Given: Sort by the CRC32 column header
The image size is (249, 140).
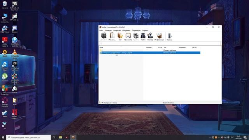Looking at the screenshot, I should click(x=194, y=47).
